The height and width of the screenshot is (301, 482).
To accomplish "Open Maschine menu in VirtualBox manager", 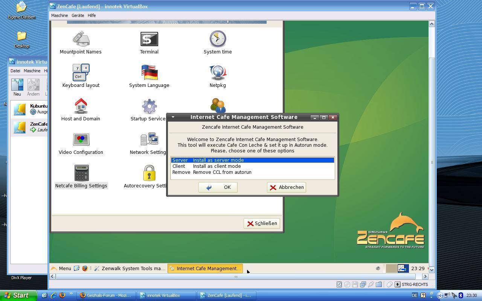I will point(32,71).
